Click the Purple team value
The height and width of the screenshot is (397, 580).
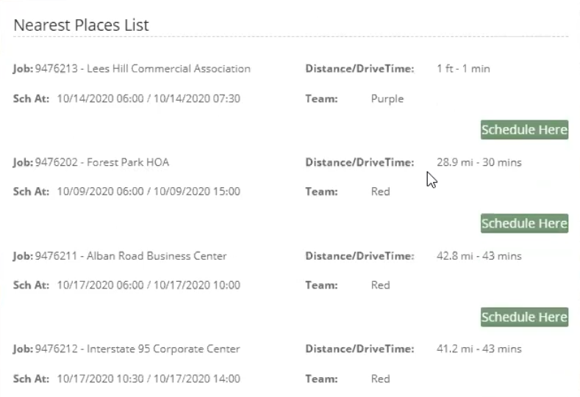387,99
